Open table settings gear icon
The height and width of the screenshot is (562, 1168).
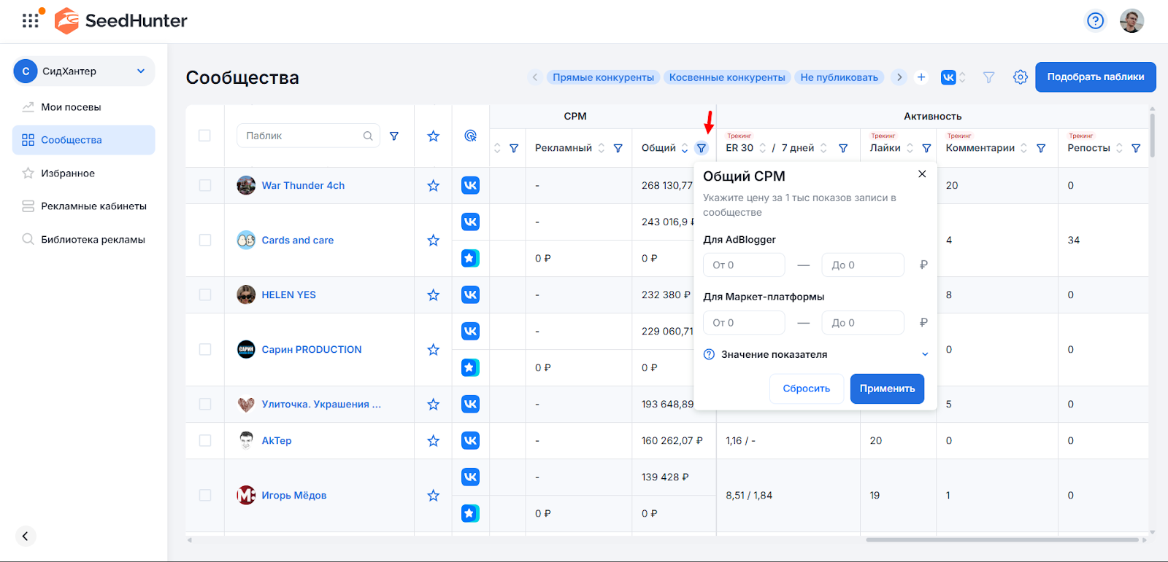(1020, 77)
